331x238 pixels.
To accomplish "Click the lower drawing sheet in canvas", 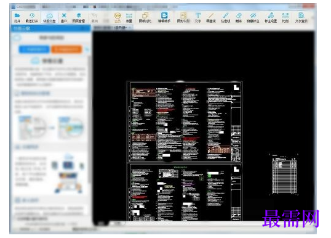I will (185, 192).
